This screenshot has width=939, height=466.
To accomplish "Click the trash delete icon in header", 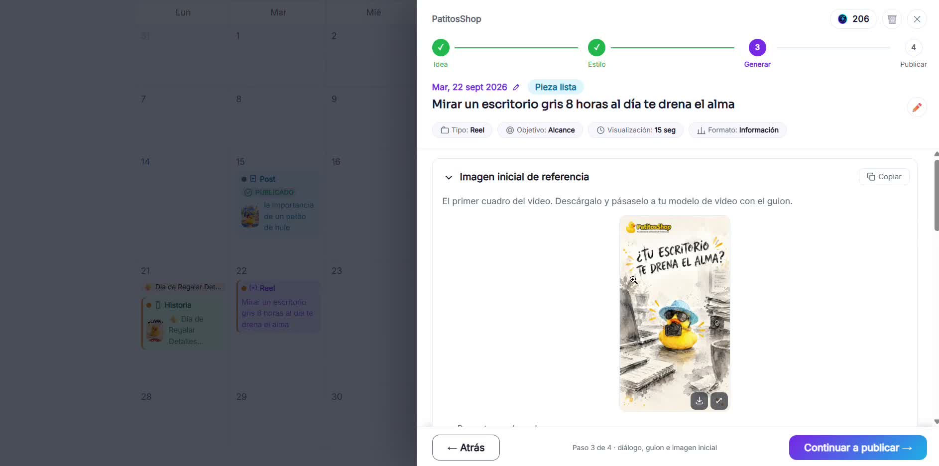I will coord(892,19).
